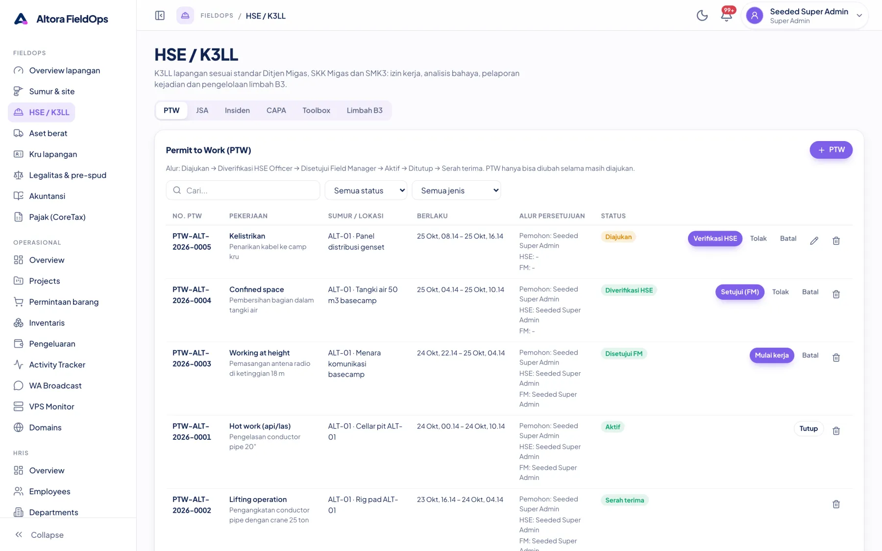Open Permintaan barang
This screenshot has width=882, height=551.
[64, 302]
